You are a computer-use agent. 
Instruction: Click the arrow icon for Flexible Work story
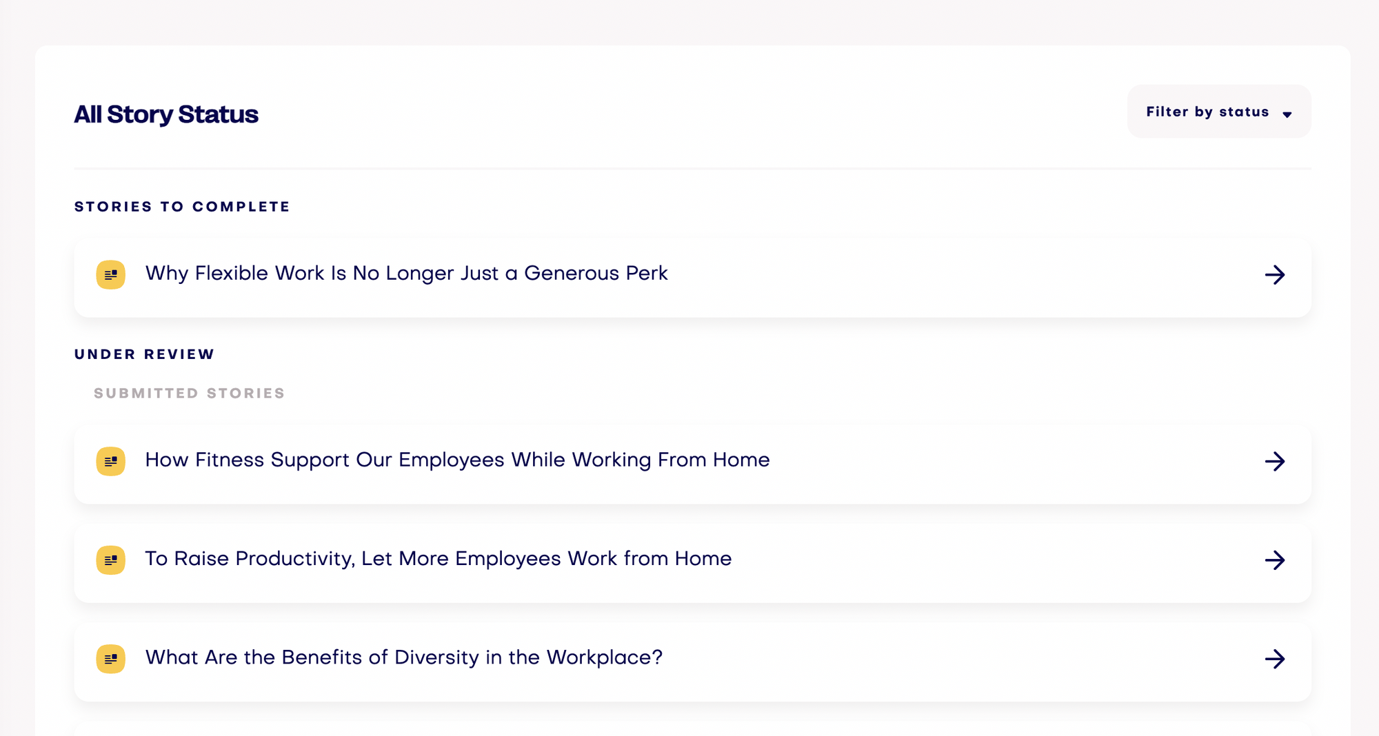pyautogui.click(x=1275, y=275)
